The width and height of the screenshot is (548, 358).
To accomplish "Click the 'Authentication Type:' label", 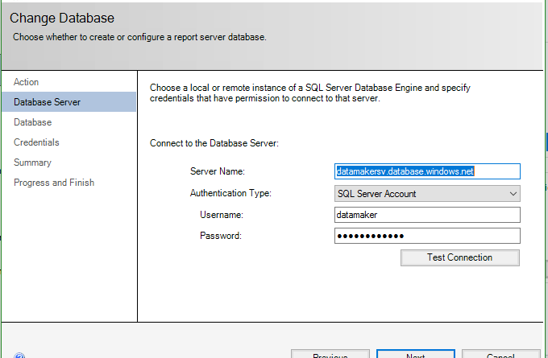I will tap(230, 193).
